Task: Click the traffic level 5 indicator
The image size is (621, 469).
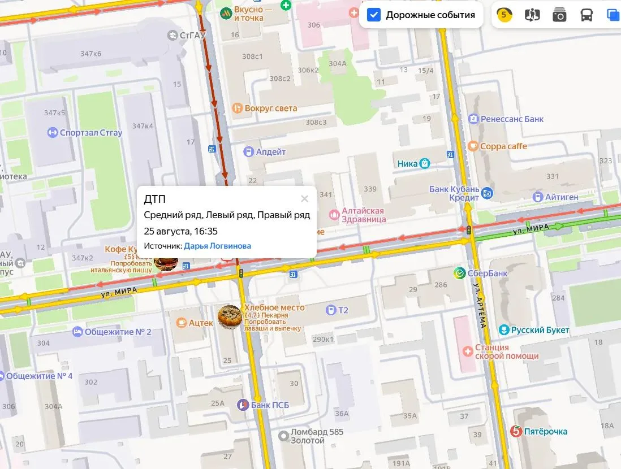Action: 504,15
